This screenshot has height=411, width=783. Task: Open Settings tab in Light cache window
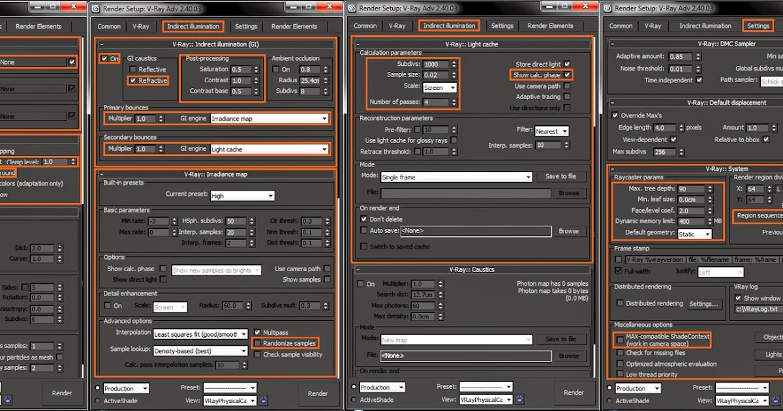[x=502, y=26]
